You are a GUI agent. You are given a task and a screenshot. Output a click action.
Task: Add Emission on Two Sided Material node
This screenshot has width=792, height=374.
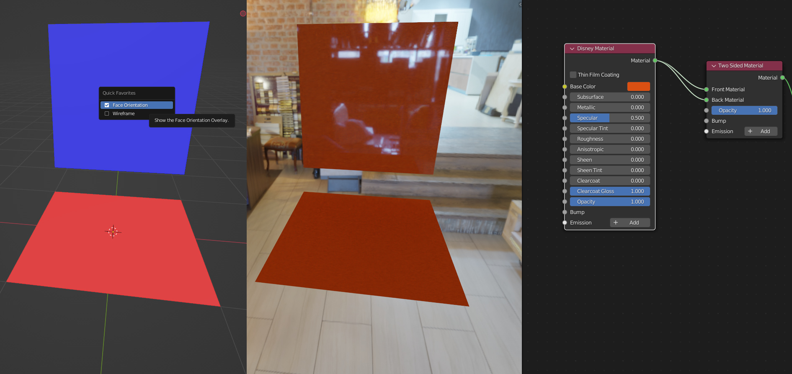point(761,132)
